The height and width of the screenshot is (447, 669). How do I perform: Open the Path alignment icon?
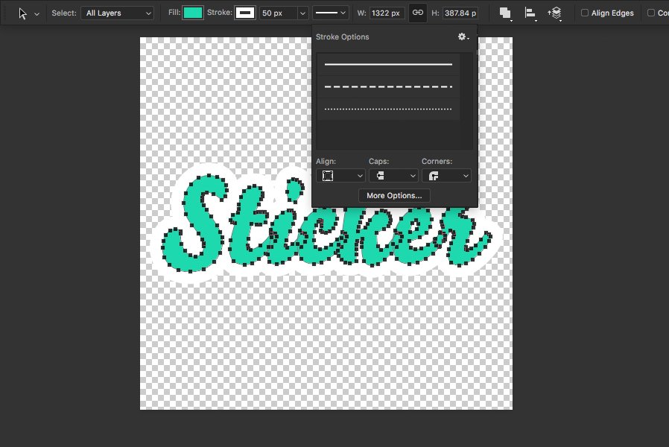530,13
